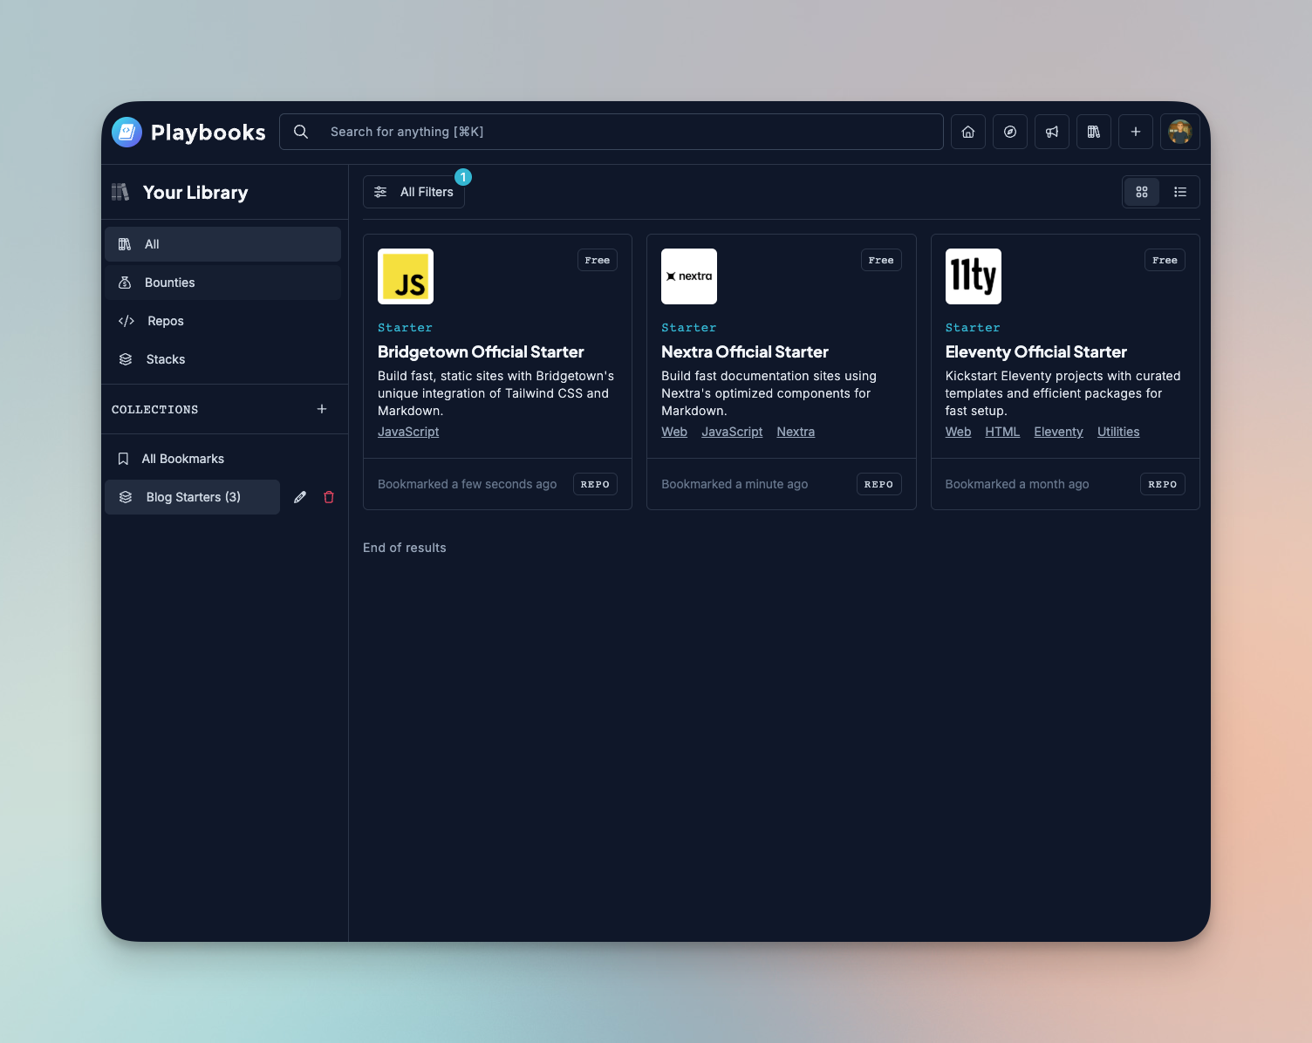Click Free badge on Eleventy card
1312x1043 pixels.
click(1165, 260)
